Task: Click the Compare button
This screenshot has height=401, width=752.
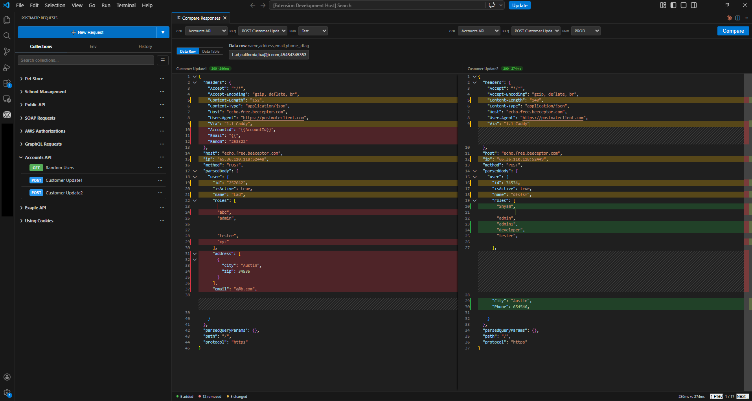Action: click(x=733, y=31)
